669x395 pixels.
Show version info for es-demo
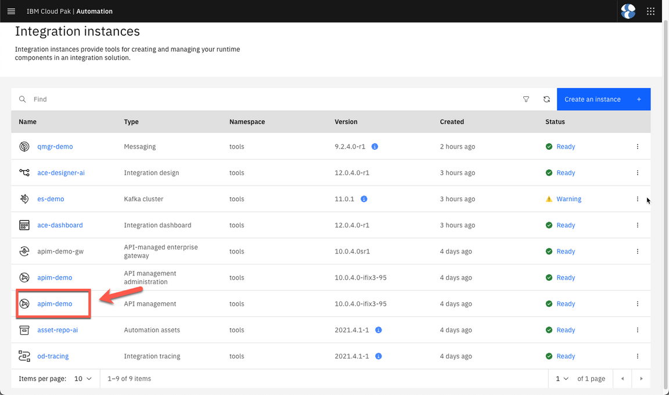click(x=364, y=199)
